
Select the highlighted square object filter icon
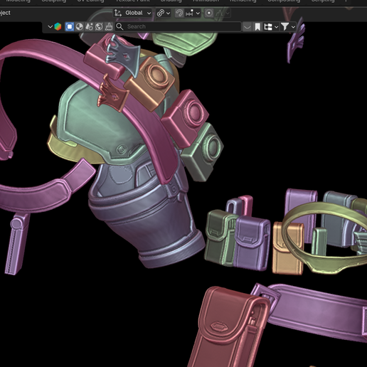pos(70,26)
